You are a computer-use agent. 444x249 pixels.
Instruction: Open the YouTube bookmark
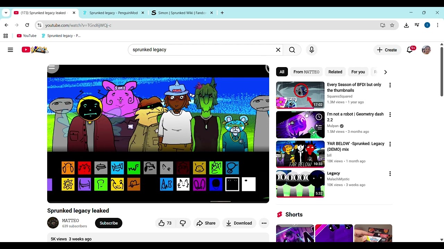click(x=27, y=36)
